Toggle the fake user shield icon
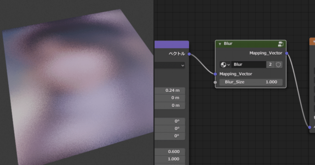Screen dimensions: 315x165 (x=279, y=65)
